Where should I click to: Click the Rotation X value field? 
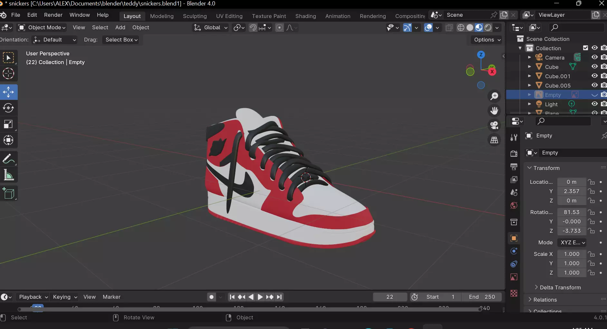click(x=571, y=212)
